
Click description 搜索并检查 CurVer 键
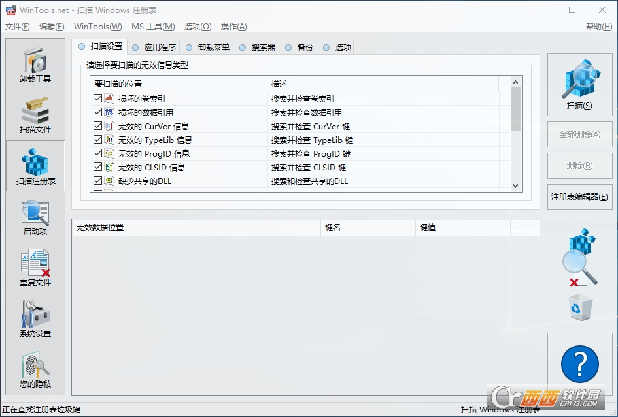pos(311,127)
